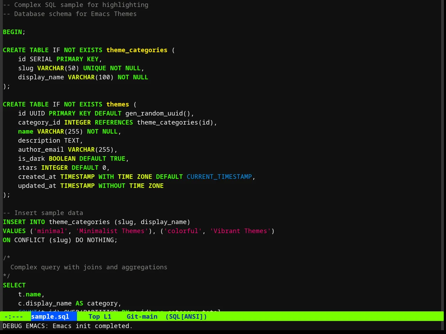Screen dimensions: 446x334
Task: Click the 'minimal' string literal
Action: pyautogui.click(x=51, y=231)
